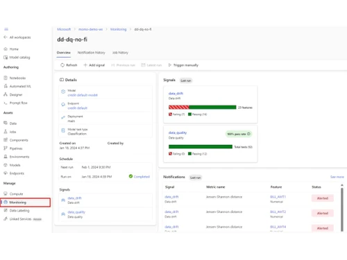
Task: Click Add signal button
Action: 94,65
